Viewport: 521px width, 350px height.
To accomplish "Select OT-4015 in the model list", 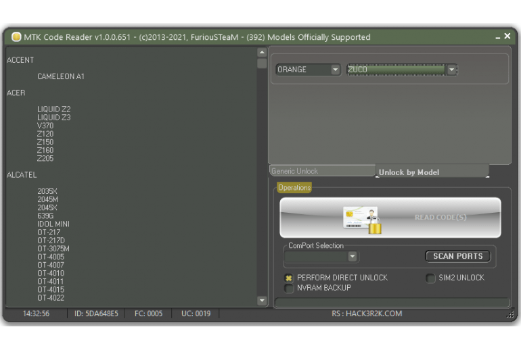I will click(x=51, y=290).
